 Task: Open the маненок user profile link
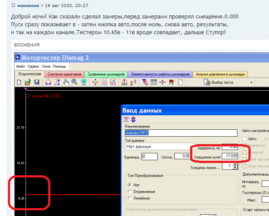(28, 6)
